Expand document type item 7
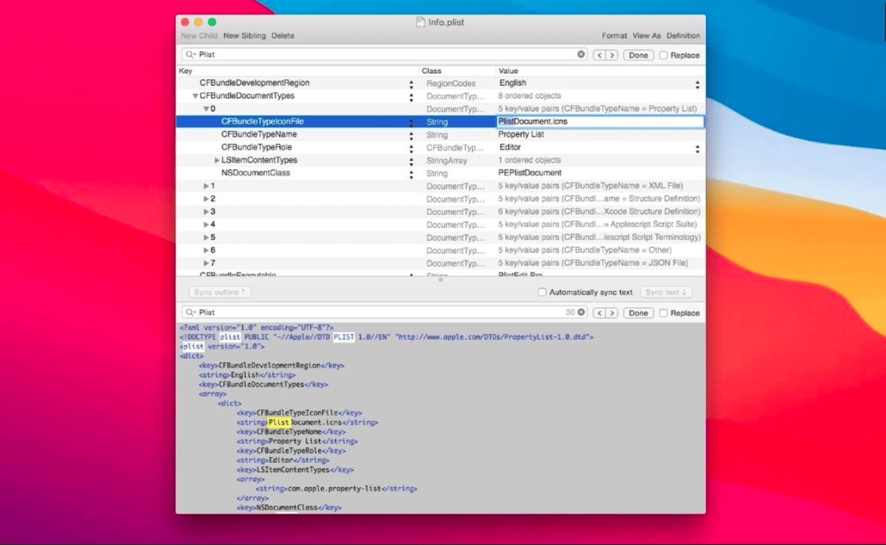 click(206, 263)
